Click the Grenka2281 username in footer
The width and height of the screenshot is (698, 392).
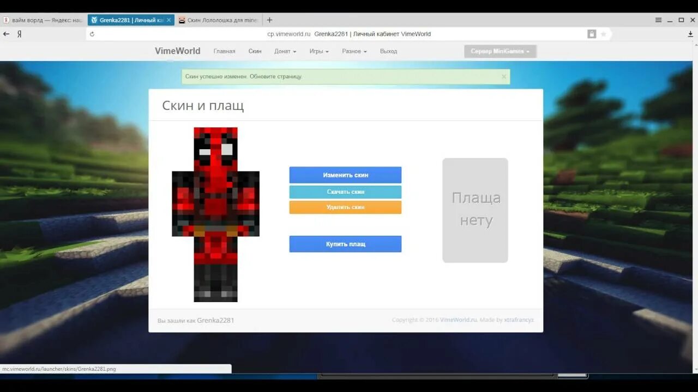click(215, 320)
